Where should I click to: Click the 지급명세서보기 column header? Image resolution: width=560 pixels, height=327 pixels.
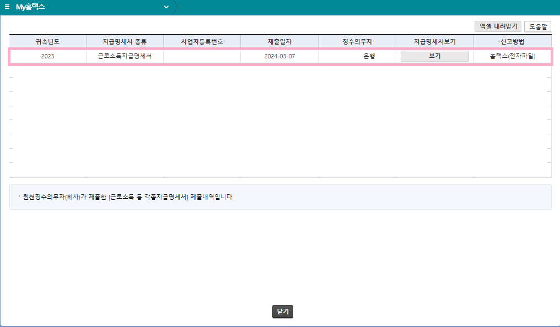pyautogui.click(x=434, y=41)
